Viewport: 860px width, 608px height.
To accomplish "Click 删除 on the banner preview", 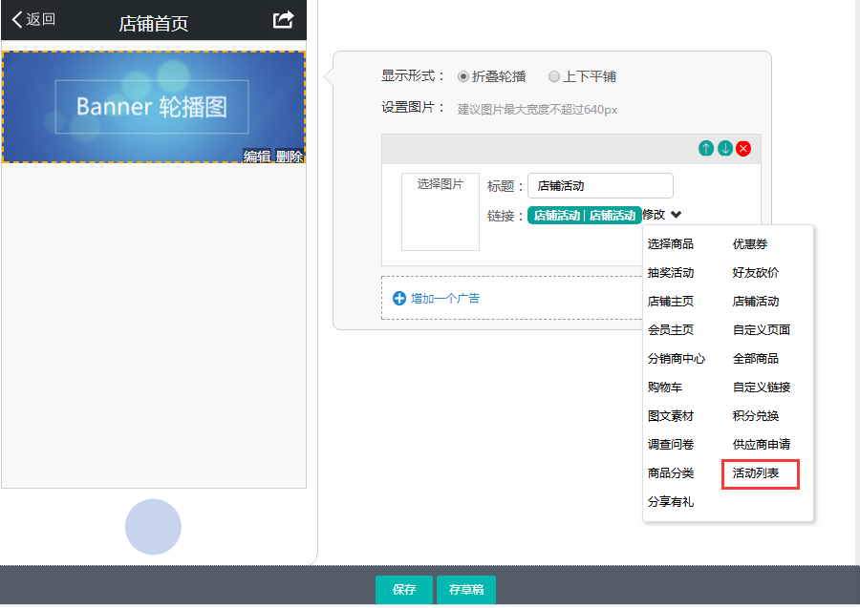I will click(290, 157).
